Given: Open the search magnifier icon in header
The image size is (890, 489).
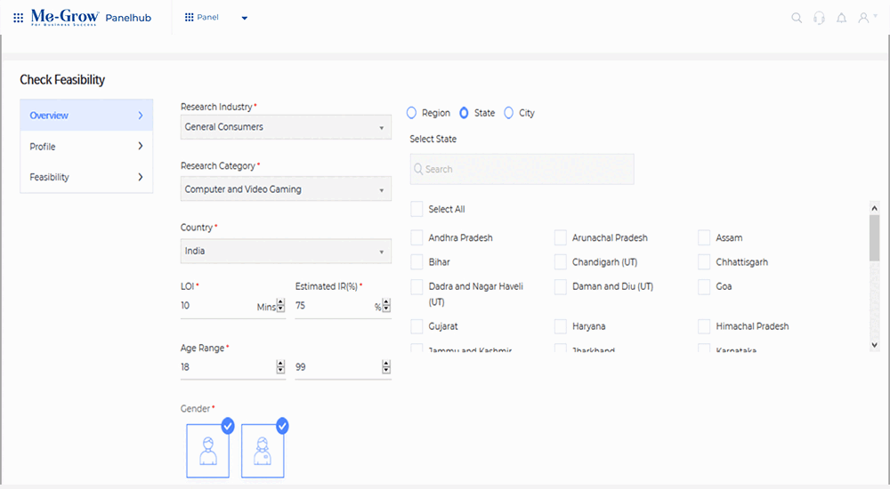Looking at the screenshot, I should (x=797, y=18).
